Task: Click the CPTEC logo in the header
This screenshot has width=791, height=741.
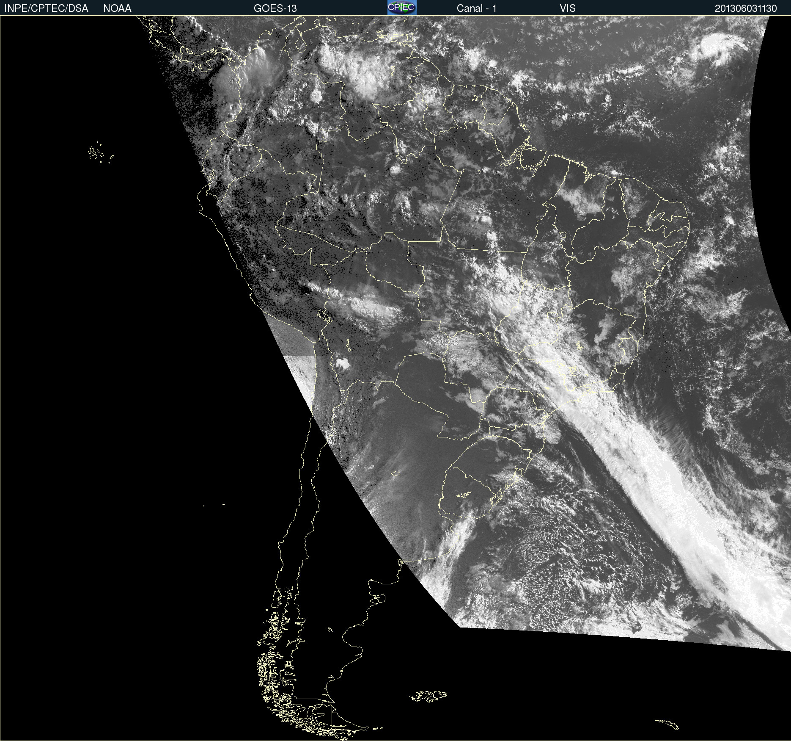Action: click(x=401, y=8)
